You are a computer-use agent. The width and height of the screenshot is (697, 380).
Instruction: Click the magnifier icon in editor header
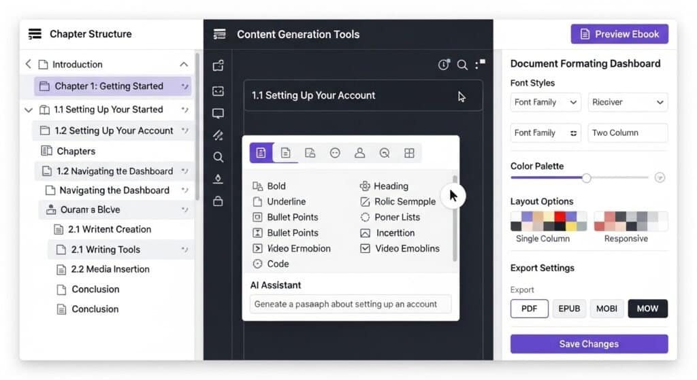[x=462, y=65]
